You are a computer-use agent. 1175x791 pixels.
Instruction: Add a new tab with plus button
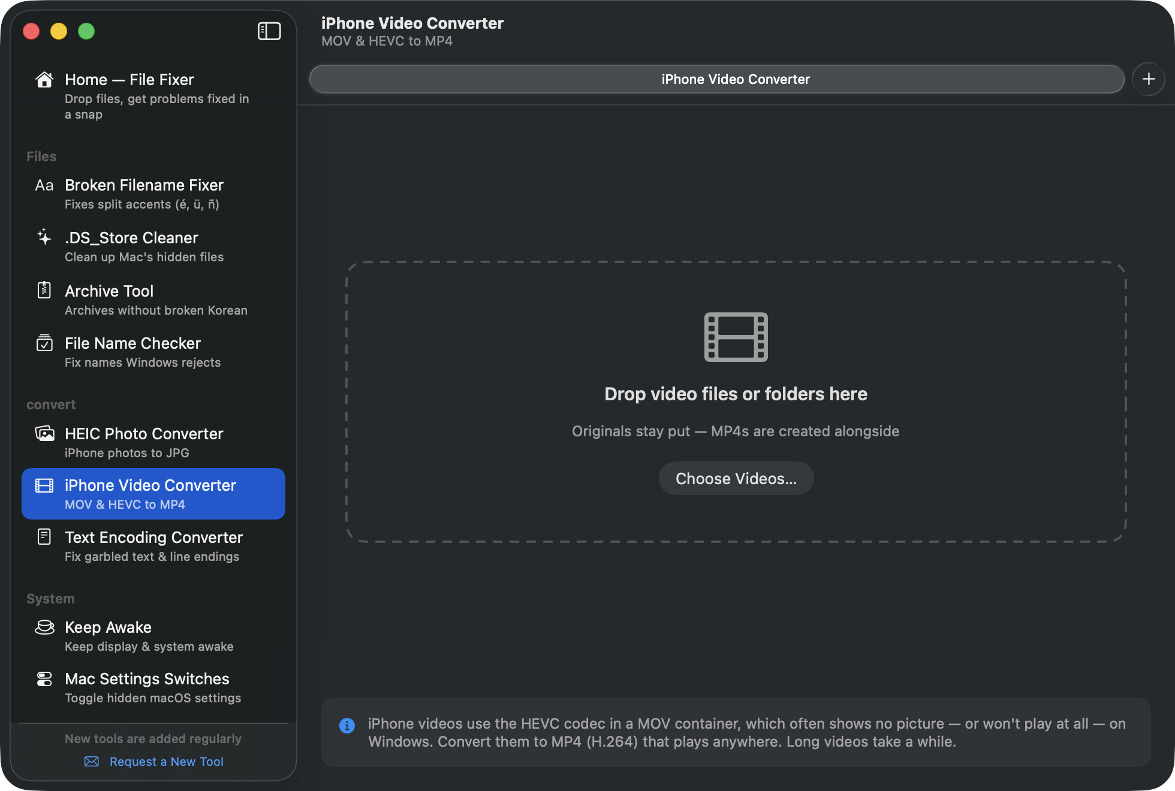coord(1149,79)
